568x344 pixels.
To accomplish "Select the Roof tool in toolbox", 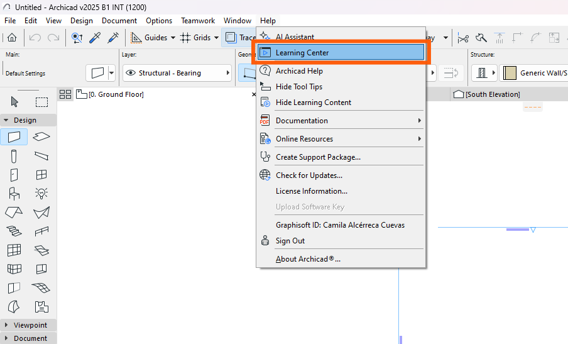I will pyautogui.click(x=14, y=213).
